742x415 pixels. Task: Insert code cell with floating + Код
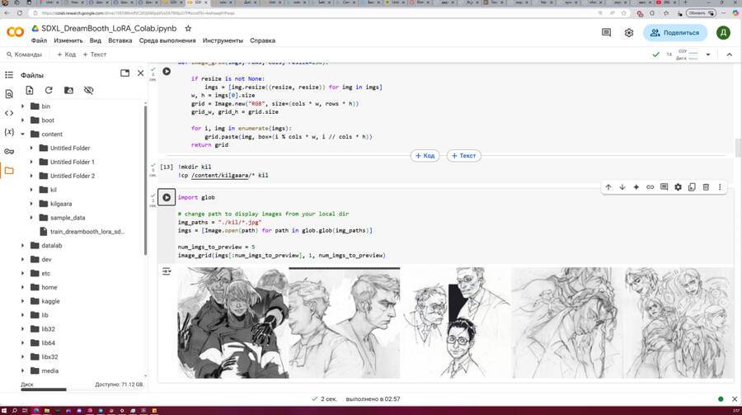pos(425,155)
